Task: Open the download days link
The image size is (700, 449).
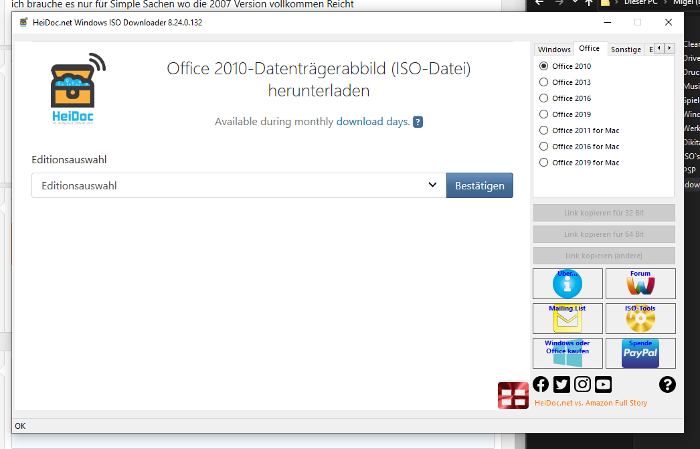Action: pos(373,122)
